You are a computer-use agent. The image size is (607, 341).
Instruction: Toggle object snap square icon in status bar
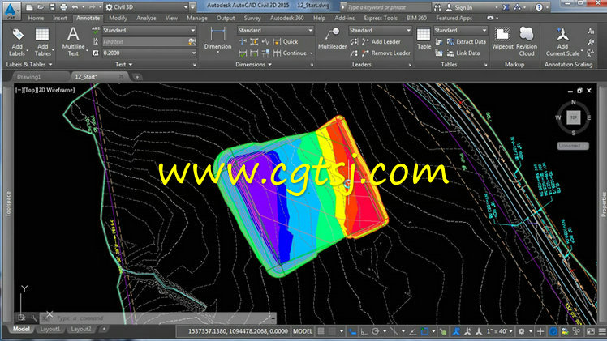coord(424,331)
